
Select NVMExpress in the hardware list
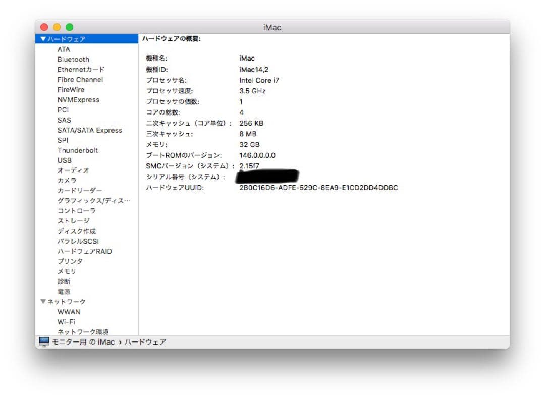pos(79,99)
